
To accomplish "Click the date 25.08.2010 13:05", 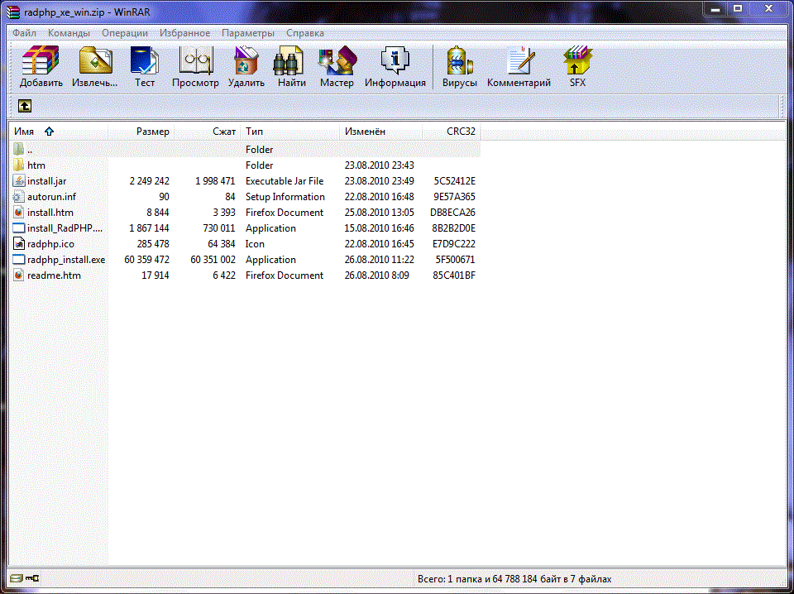I will coord(380,212).
